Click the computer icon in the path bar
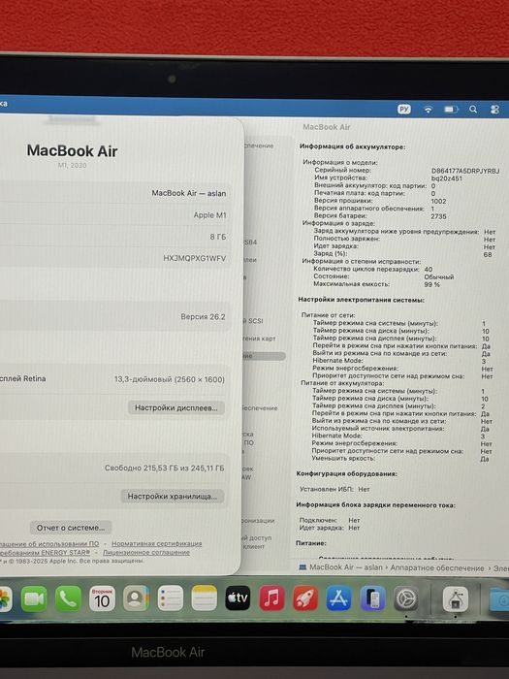 302,566
